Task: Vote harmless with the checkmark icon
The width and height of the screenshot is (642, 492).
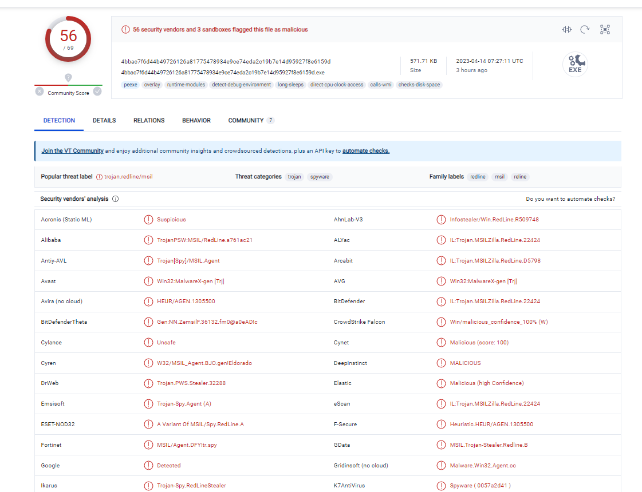Action: tap(97, 91)
